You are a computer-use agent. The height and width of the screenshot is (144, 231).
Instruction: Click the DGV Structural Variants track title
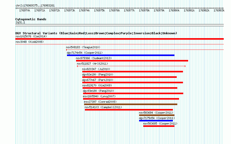point(96,33)
